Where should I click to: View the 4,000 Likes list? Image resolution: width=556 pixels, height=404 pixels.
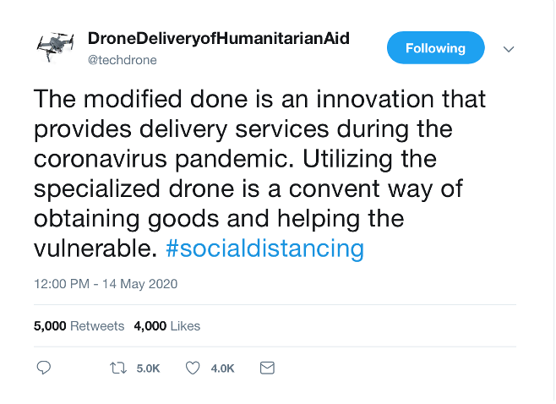166,325
